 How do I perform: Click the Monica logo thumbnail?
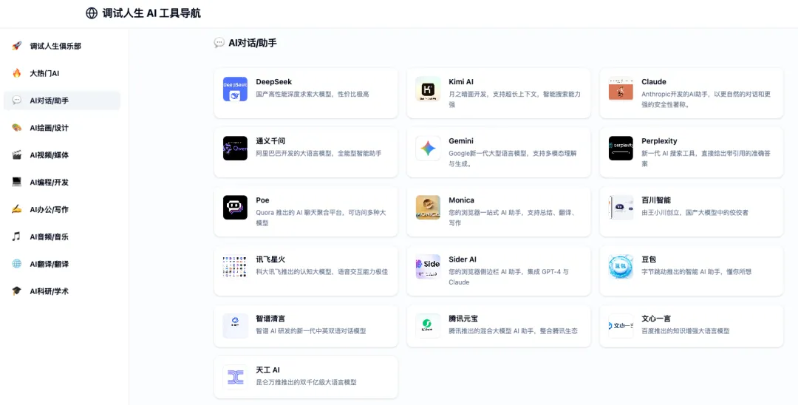[x=428, y=208]
